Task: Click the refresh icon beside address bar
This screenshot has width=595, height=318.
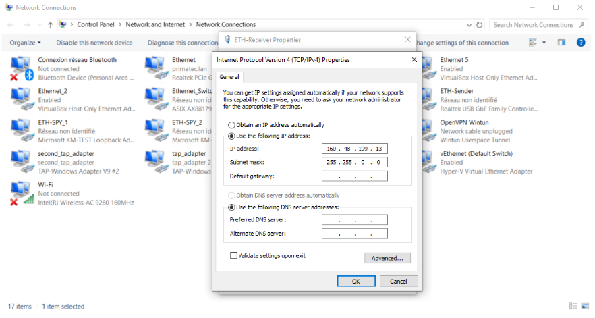Action: [x=480, y=25]
